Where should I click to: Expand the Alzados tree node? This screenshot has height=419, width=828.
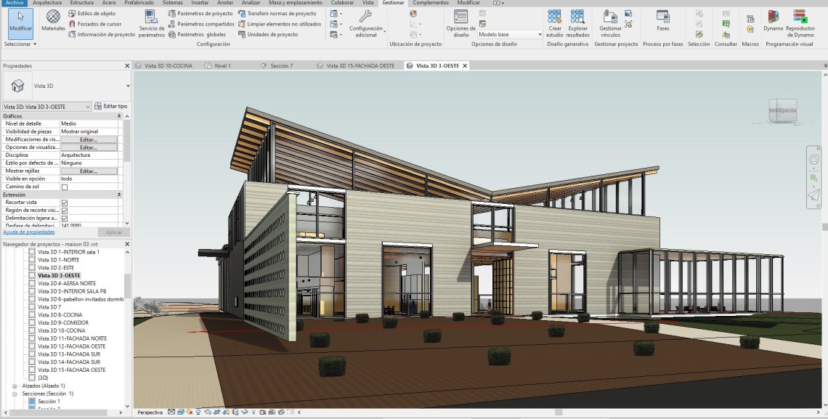(15, 386)
